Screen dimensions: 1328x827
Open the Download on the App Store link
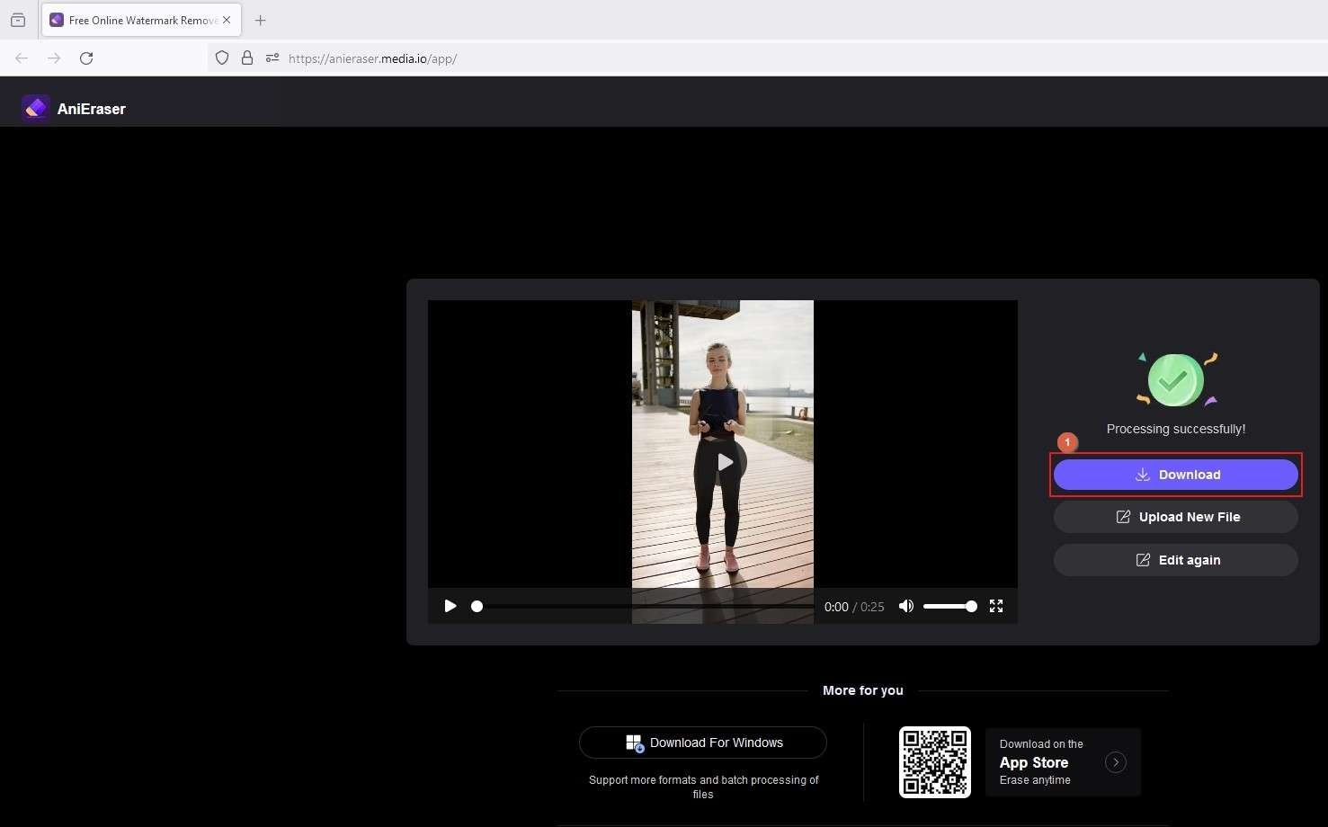click(x=1064, y=762)
